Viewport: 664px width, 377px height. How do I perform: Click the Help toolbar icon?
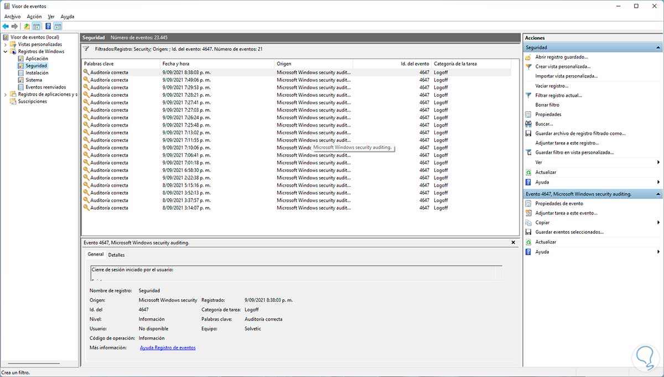(x=48, y=26)
